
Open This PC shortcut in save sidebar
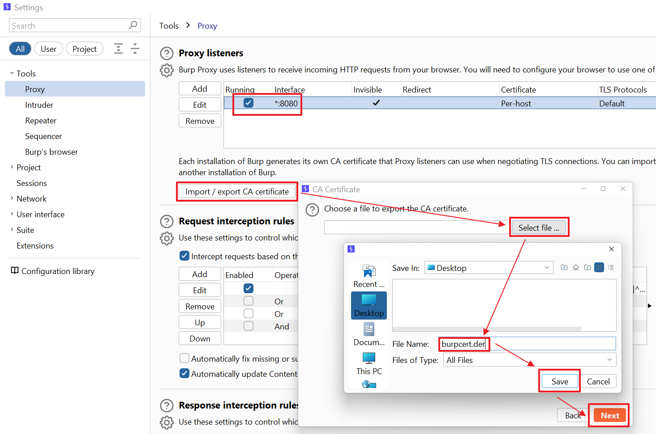coord(369,364)
